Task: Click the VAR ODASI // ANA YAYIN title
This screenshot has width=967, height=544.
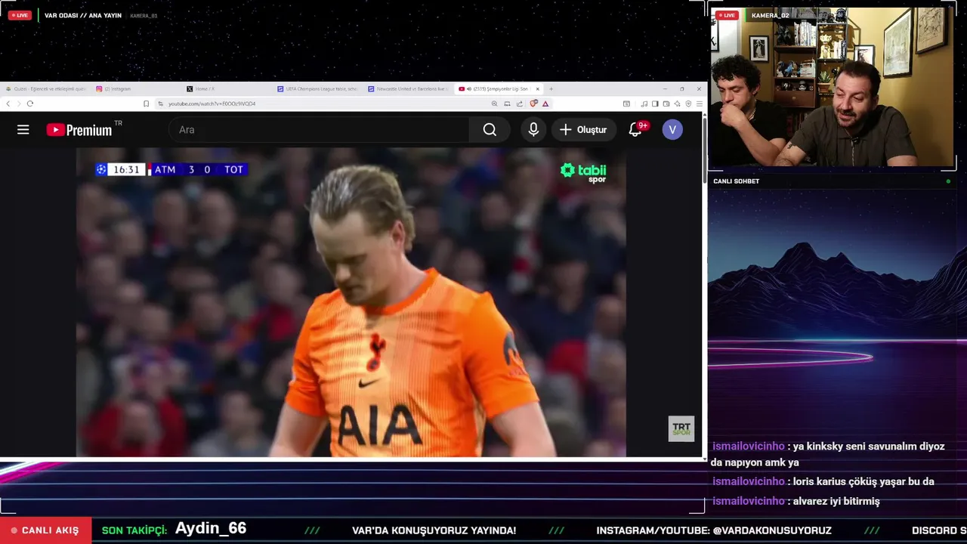Action: point(83,15)
